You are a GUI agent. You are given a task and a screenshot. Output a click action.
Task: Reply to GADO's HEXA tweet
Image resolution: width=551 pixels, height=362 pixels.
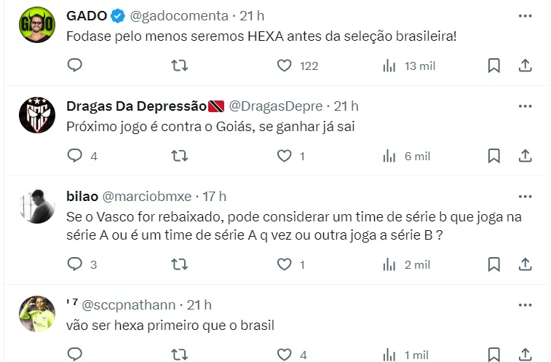click(x=75, y=66)
